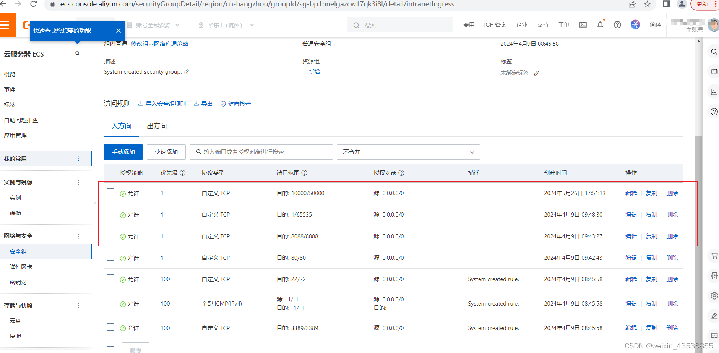Edit the security group description pencil
Image resolution: width=719 pixels, height=353 pixels.
click(x=187, y=72)
